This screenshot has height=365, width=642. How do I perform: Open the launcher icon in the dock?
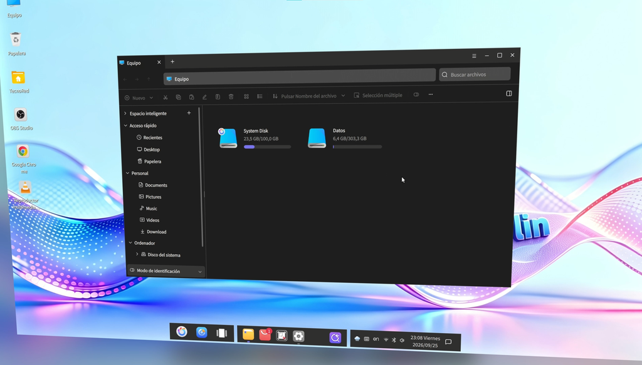click(182, 331)
